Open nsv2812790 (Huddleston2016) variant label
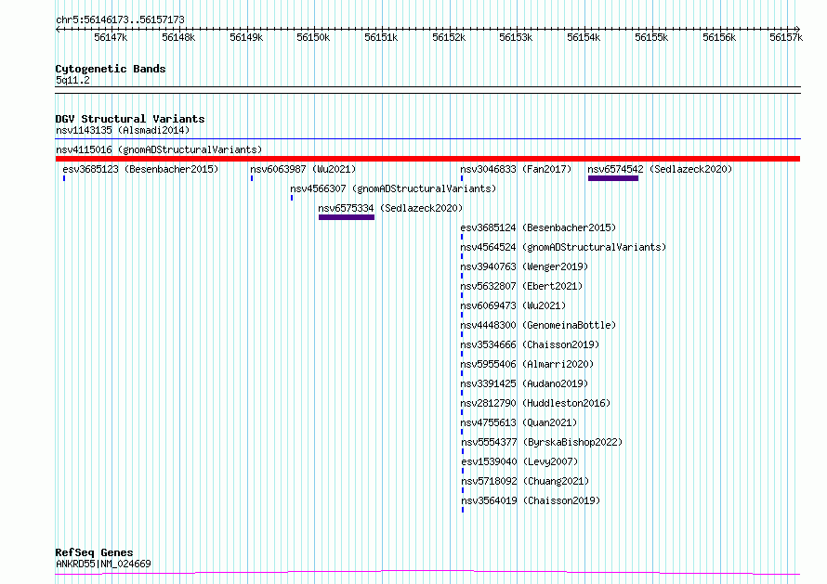Screen dimensions: 827x584 coord(535,403)
